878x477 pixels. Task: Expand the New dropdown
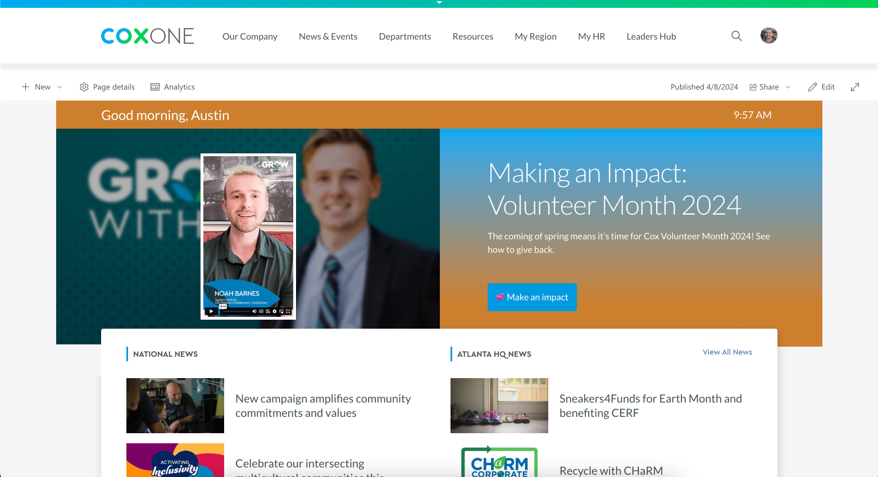pyautogui.click(x=60, y=87)
